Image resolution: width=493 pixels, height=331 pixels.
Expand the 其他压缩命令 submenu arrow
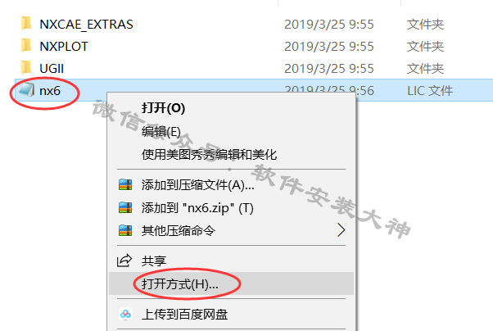coord(341,230)
